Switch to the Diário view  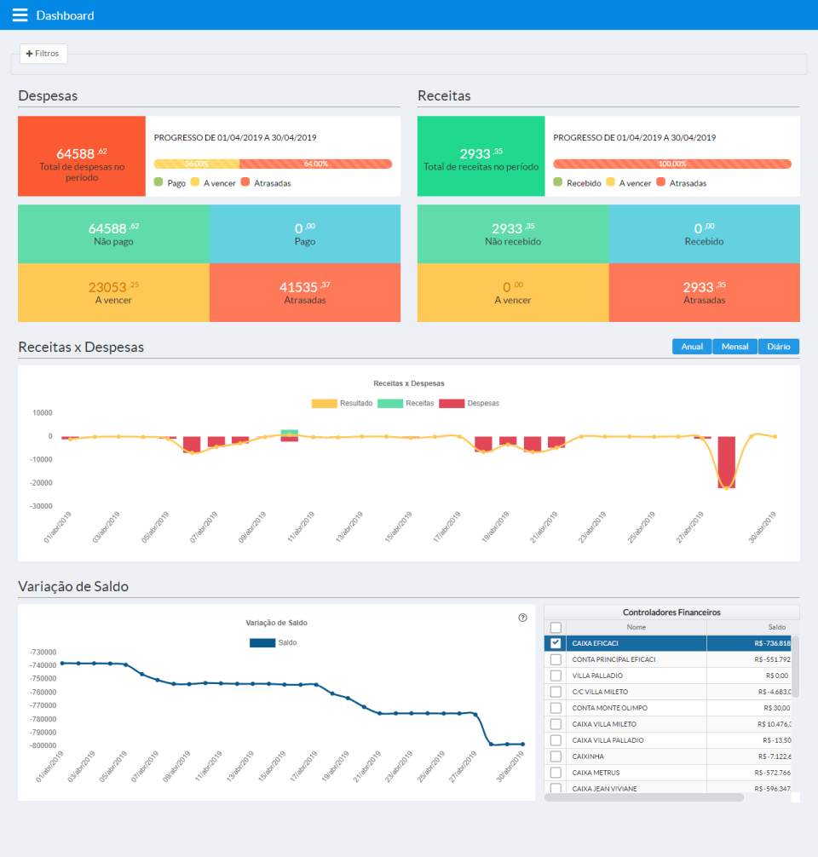coord(778,346)
